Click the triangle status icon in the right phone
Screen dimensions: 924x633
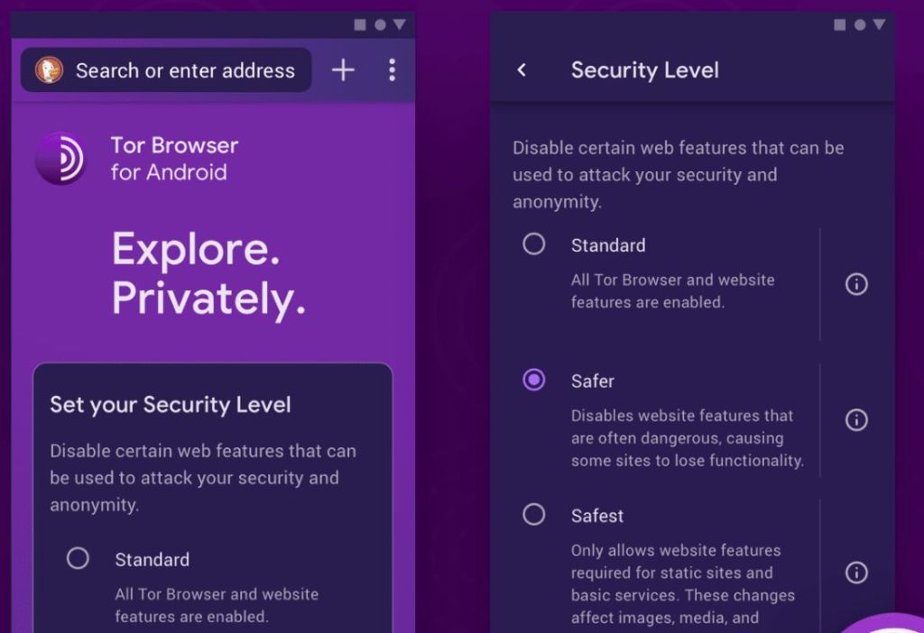[x=879, y=24]
